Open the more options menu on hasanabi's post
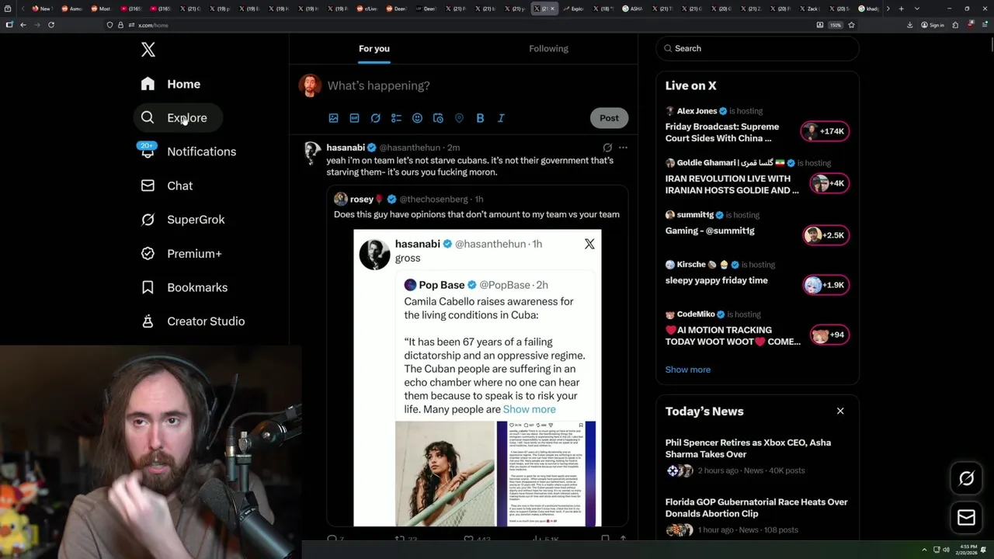The image size is (994, 559). coord(623,148)
